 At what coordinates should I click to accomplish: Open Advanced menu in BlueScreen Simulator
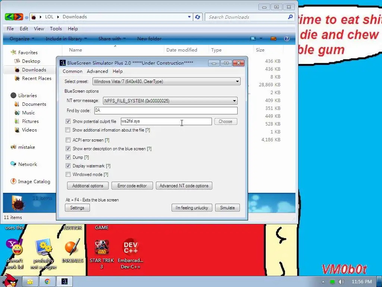click(97, 71)
